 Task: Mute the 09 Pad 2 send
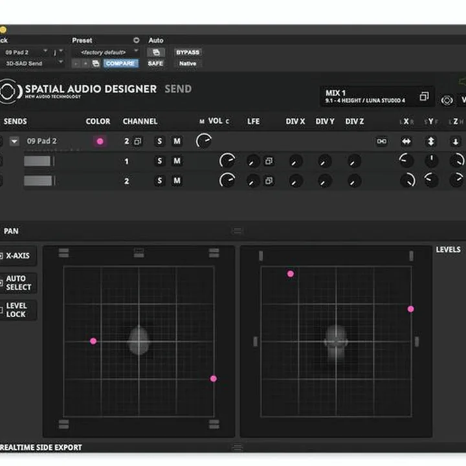coord(177,141)
